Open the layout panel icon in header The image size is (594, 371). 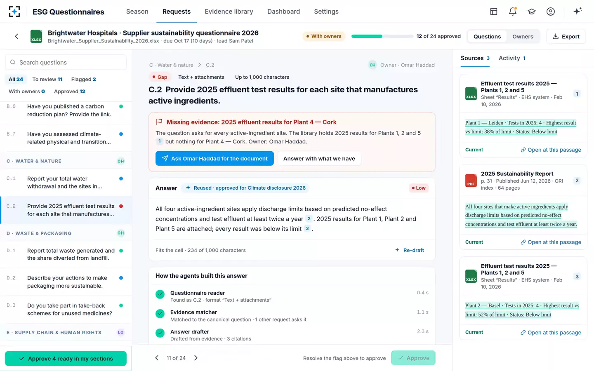[494, 12]
